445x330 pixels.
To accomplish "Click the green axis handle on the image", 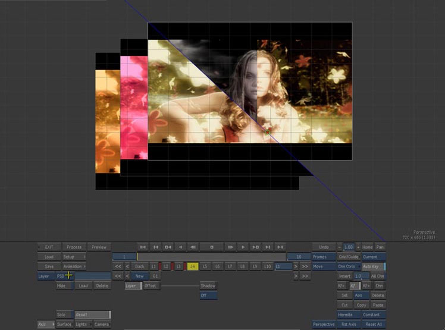I will [x=267, y=132].
